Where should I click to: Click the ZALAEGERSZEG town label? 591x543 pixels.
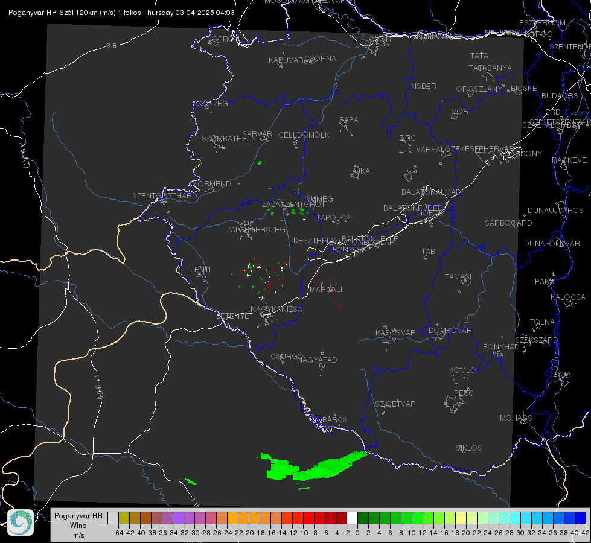coord(255,229)
